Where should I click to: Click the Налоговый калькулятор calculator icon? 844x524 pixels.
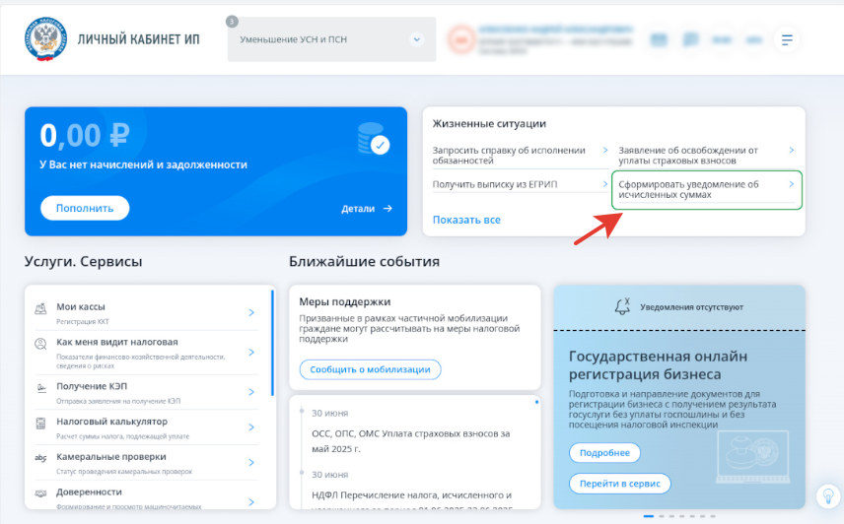point(40,424)
